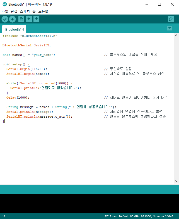Screen dimensions: 179x219
Task: Click the comment 제대로 연결이 되어야하니 잠시 대기
Action: pos(136,97)
